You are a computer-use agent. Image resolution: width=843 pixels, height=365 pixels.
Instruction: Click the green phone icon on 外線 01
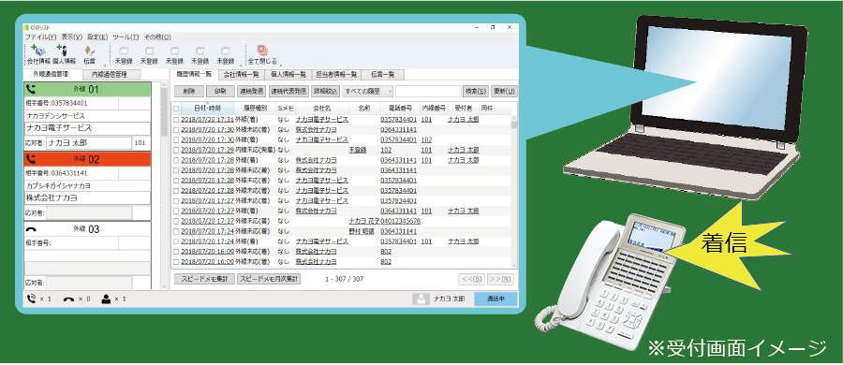[x=31, y=89]
